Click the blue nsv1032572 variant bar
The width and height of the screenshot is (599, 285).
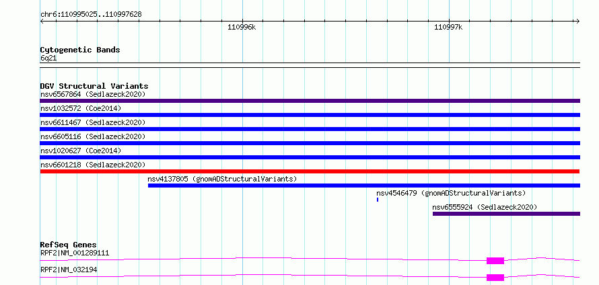click(x=310, y=115)
